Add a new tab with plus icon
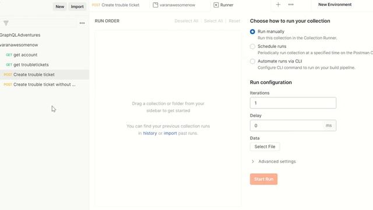Image resolution: width=373 pixels, height=210 pixels. (278, 5)
